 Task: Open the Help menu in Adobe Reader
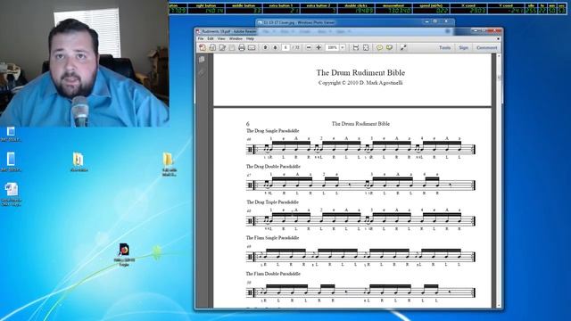(250, 38)
